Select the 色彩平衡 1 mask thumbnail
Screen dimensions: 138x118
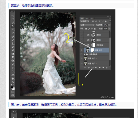[94, 45]
